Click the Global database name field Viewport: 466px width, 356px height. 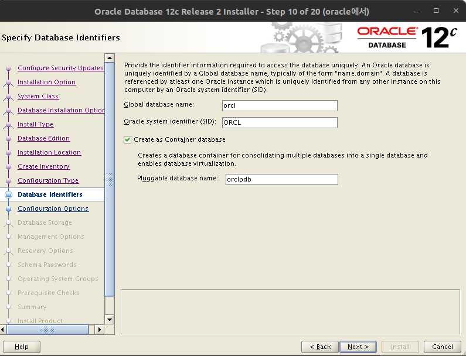point(280,106)
